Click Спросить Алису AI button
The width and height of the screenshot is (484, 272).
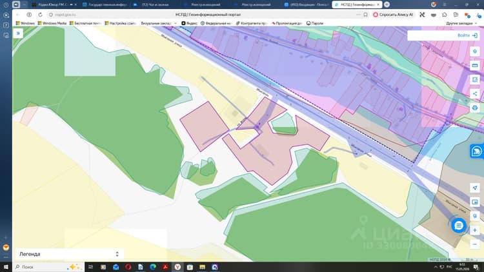(393, 14)
